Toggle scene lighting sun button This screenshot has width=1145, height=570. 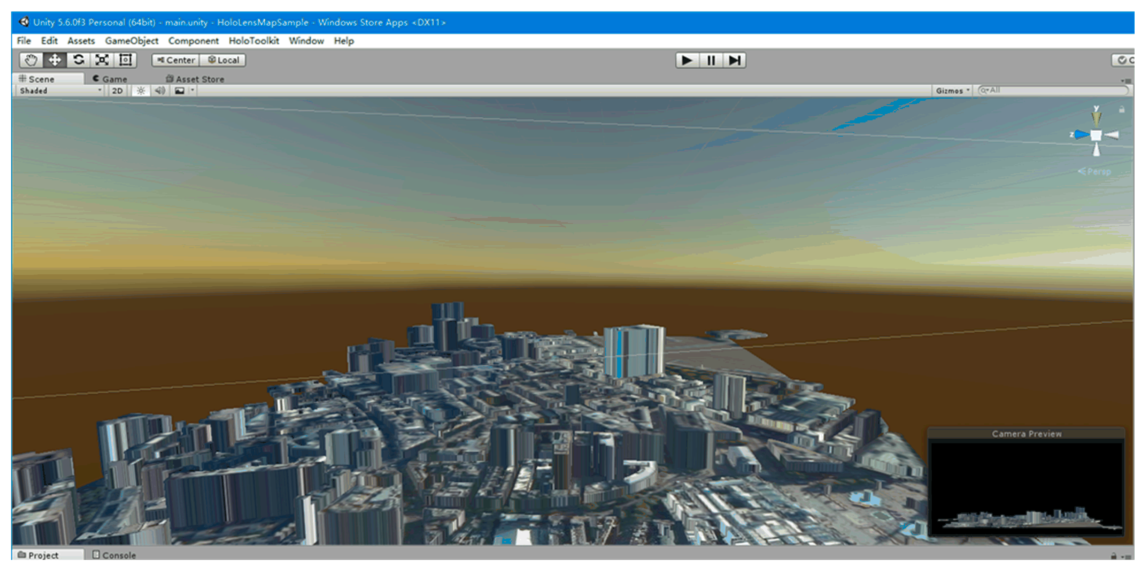point(140,91)
